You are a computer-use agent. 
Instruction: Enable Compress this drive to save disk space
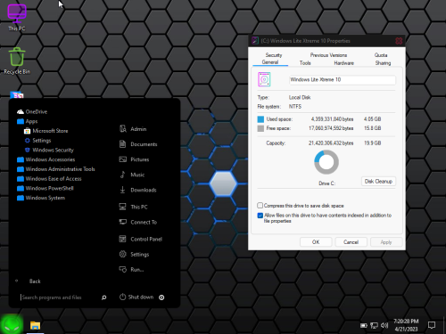260,206
